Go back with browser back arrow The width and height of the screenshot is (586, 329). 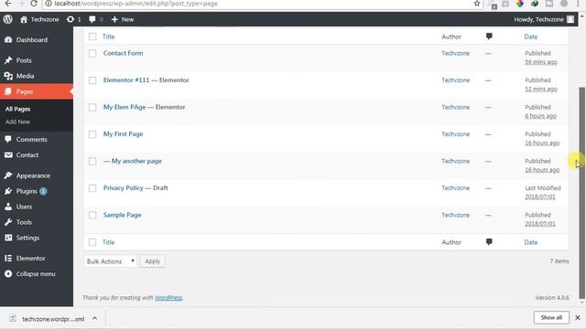coord(8,4)
